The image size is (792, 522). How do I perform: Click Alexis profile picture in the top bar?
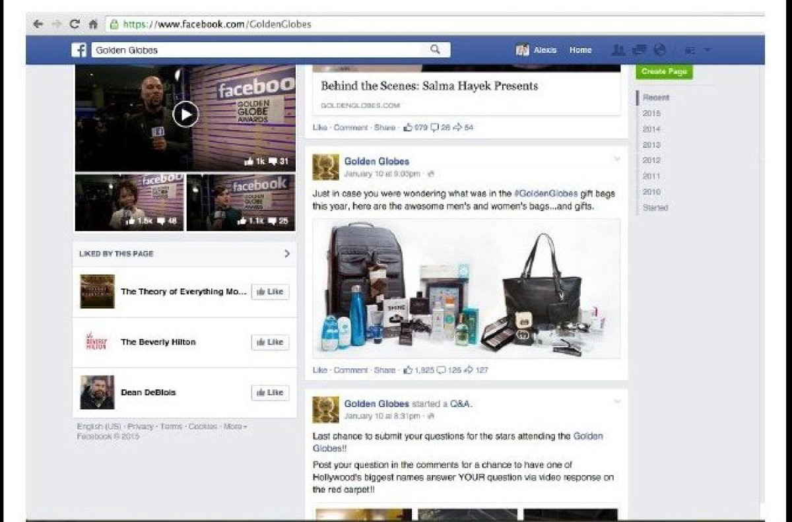point(522,50)
